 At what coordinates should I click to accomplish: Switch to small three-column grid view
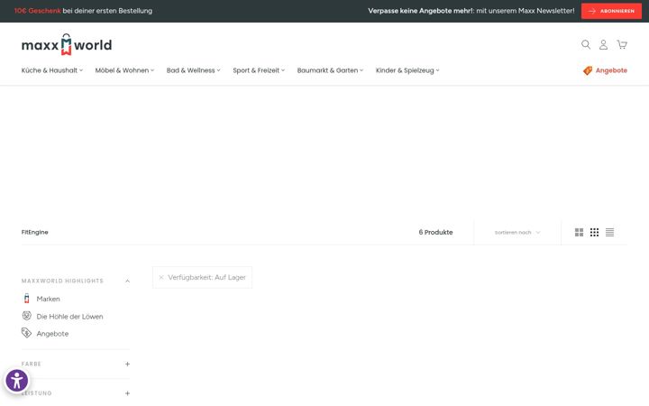(594, 233)
